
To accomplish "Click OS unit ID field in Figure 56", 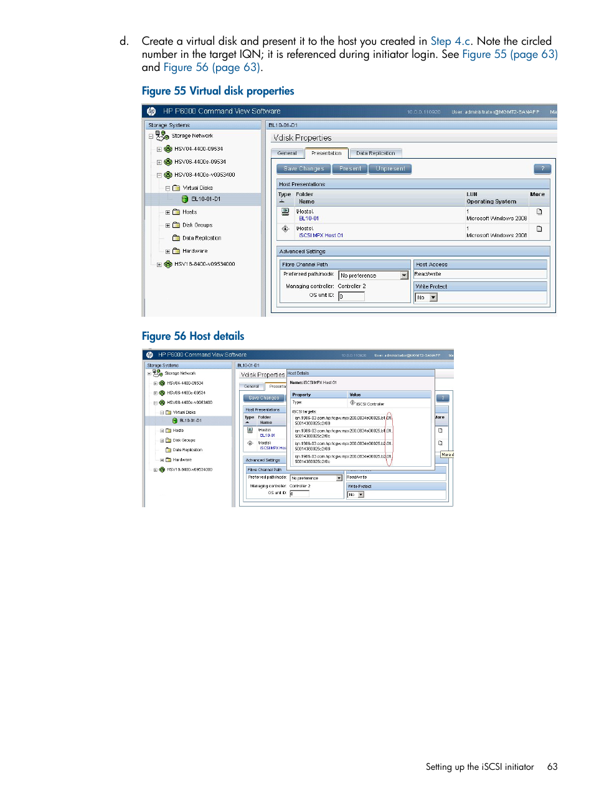I will 299,494.
